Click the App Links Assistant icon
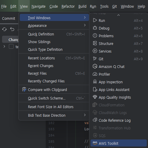148x148 pixels. (x=95, y=90)
